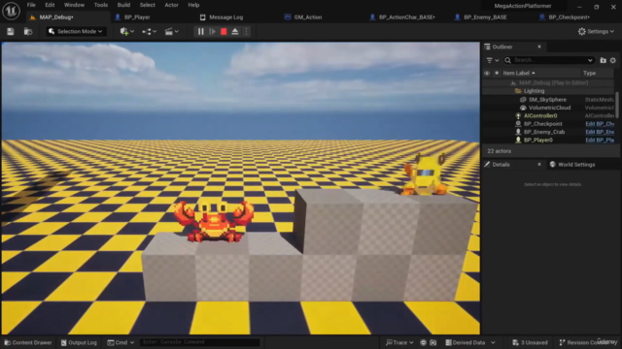The height and width of the screenshot is (349, 622).
Task: Click the Edit BP link for BP_Checkpoint
Action: (x=600, y=124)
